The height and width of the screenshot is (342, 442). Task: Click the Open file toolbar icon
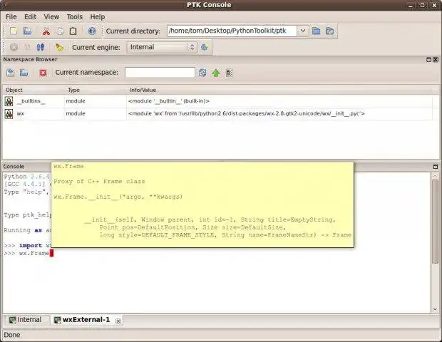pos(27,31)
